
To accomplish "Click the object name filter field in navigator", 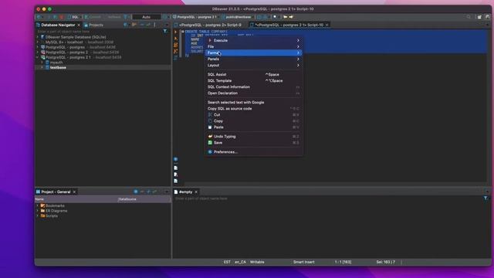I will click(98, 32).
